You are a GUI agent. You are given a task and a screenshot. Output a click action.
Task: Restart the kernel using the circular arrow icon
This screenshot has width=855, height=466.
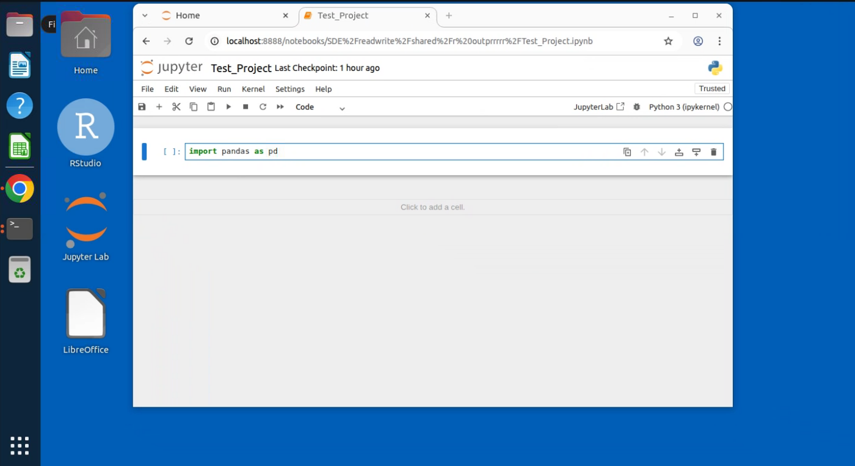click(x=263, y=107)
